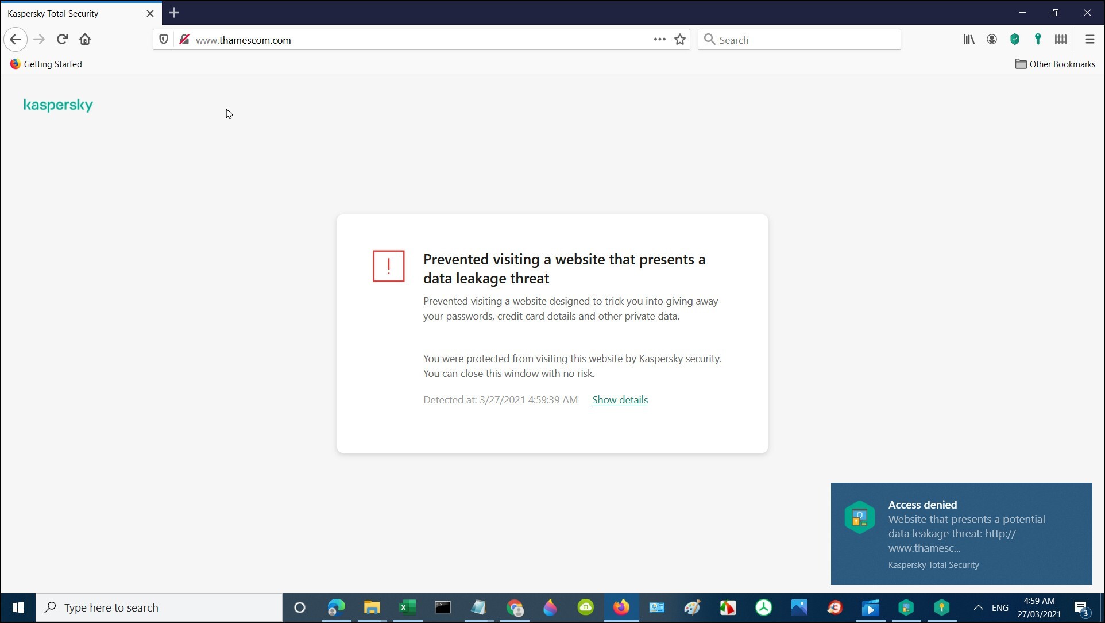Bookmark this page with the star
Screen dimensions: 1105x623
[x=680, y=40]
